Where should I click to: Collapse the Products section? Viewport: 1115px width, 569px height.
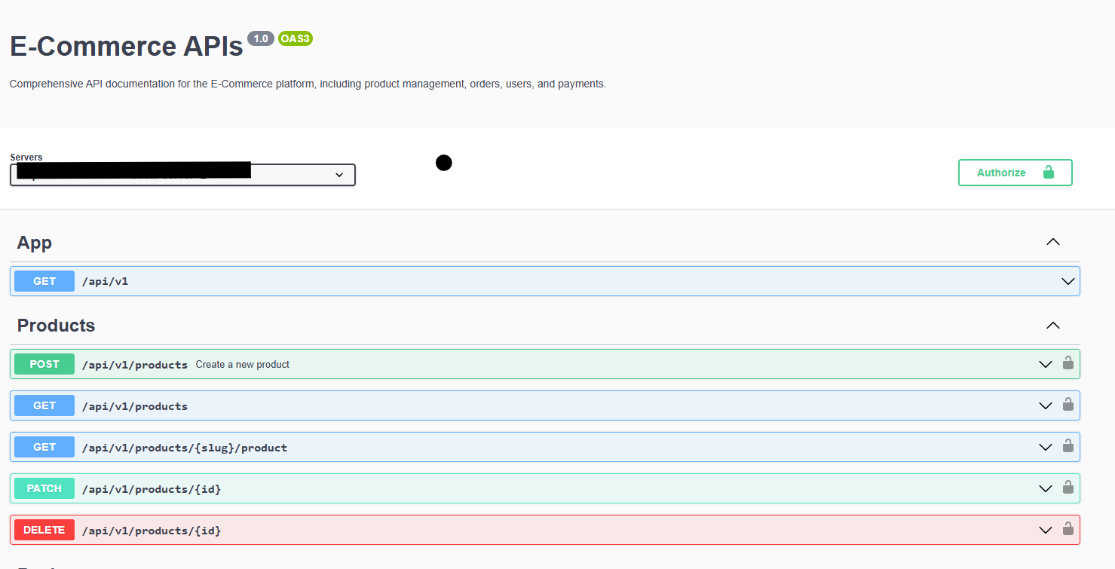[x=1053, y=326]
